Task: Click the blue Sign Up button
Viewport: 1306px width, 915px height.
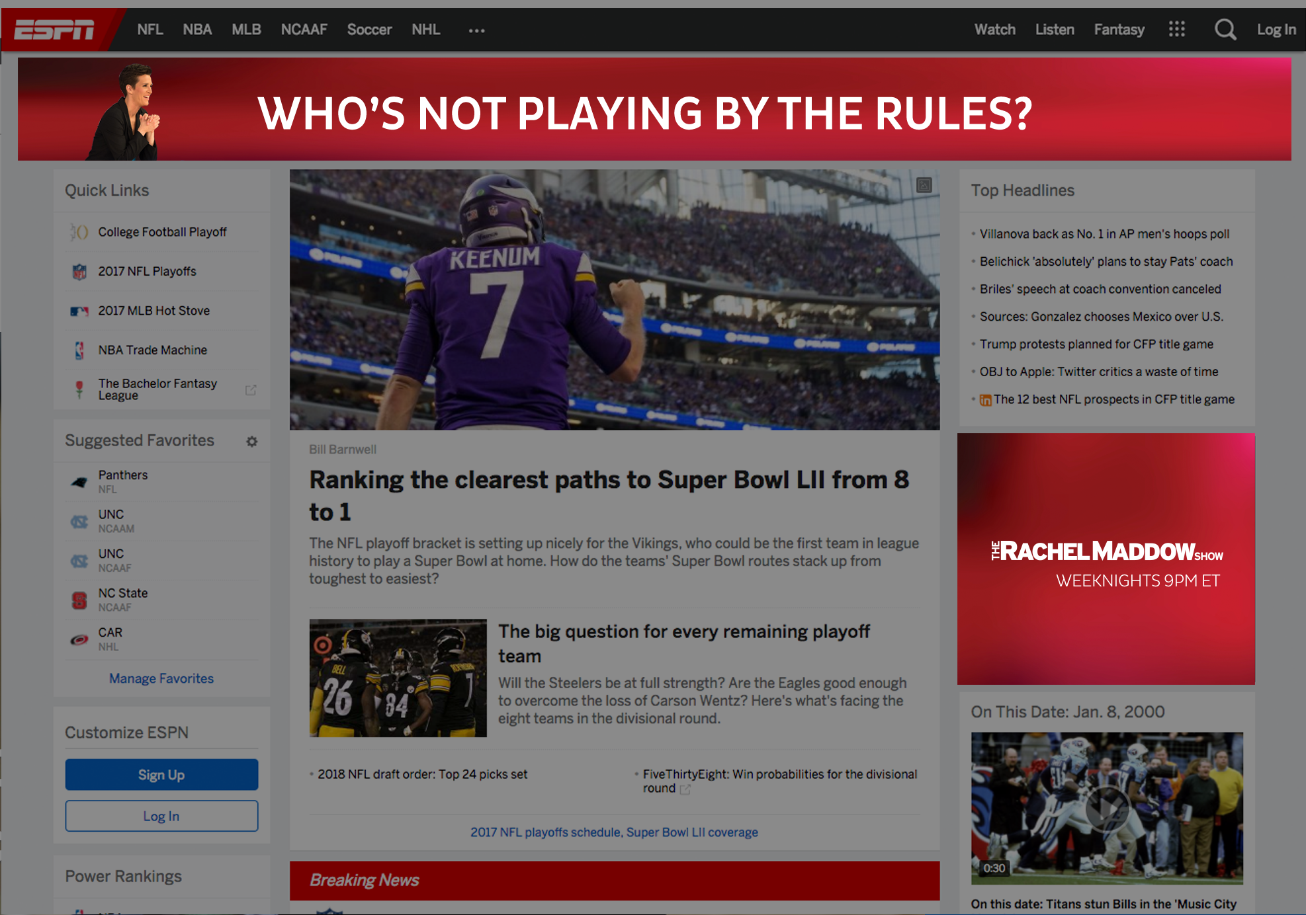Action: click(161, 775)
